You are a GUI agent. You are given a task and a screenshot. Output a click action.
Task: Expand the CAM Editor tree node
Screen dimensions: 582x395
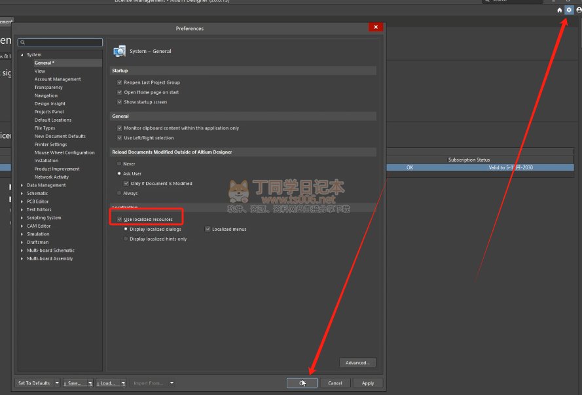point(22,226)
